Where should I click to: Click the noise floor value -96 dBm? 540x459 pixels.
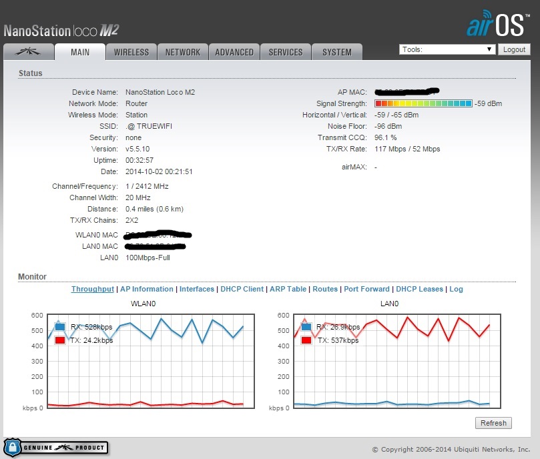point(388,126)
